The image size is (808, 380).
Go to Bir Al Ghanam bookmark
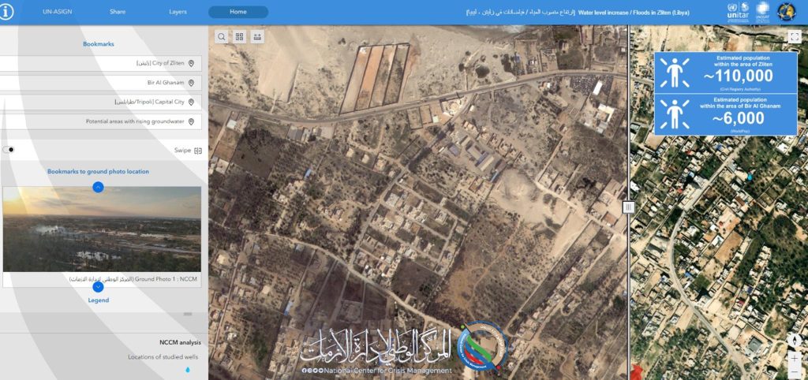pos(101,83)
